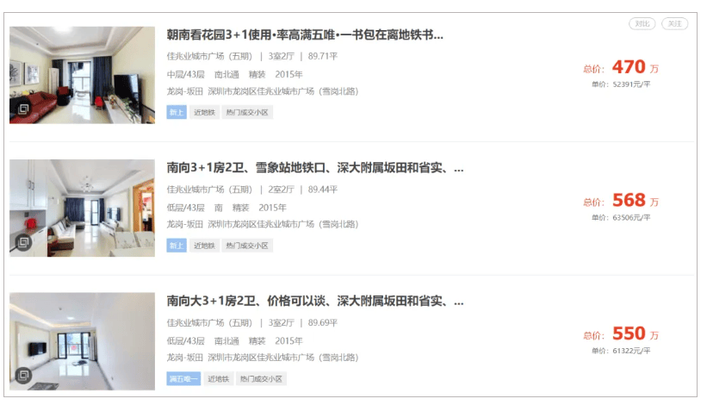Click area value 89.71平
Image resolution: width=707 pixels, height=405 pixels.
323,56
